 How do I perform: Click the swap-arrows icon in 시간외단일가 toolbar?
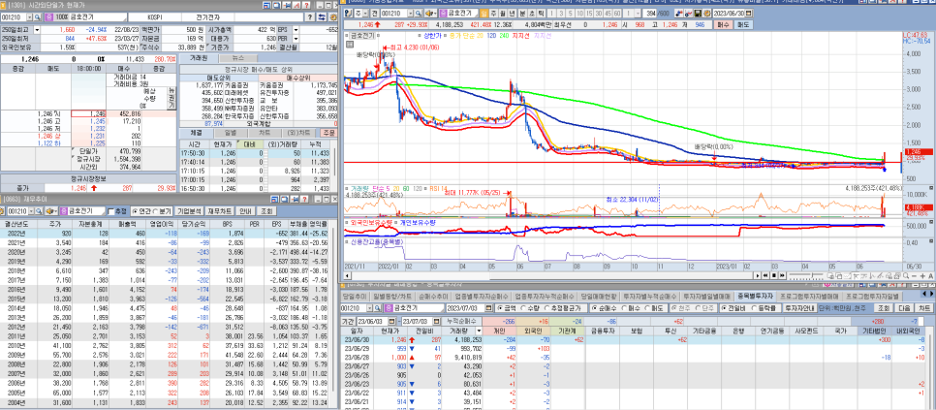click(321, 17)
